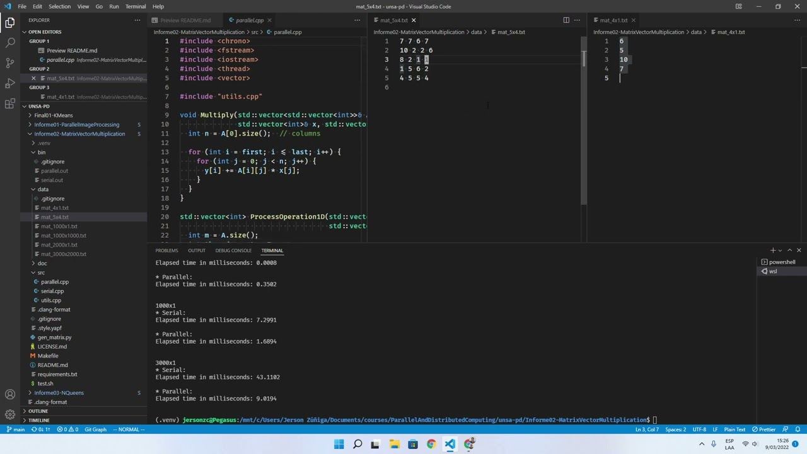Toggle Prettier formatter in status bar
The height and width of the screenshot is (454, 807).
pyautogui.click(x=763, y=429)
